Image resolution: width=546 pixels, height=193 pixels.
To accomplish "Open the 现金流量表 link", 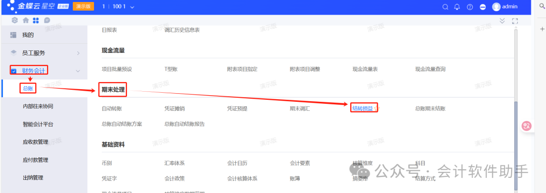I will (x=365, y=69).
